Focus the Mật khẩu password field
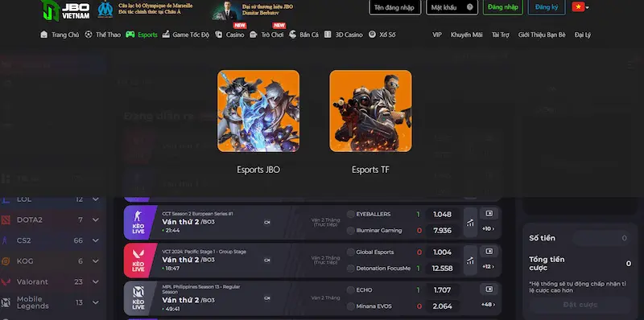Viewport: 644px width, 320px height. 452,7
